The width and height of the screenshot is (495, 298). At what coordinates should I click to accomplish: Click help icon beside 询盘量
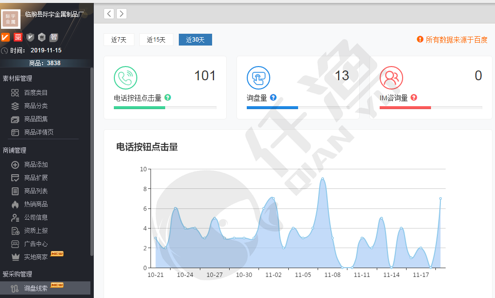pyautogui.click(x=273, y=97)
